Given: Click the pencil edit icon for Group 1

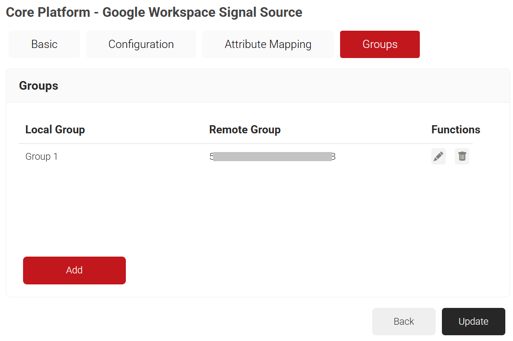Looking at the screenshot, I should (x=438, y=156).
